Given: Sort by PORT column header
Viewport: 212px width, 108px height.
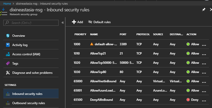Looking at the screenshot, I should click(123, 34).
